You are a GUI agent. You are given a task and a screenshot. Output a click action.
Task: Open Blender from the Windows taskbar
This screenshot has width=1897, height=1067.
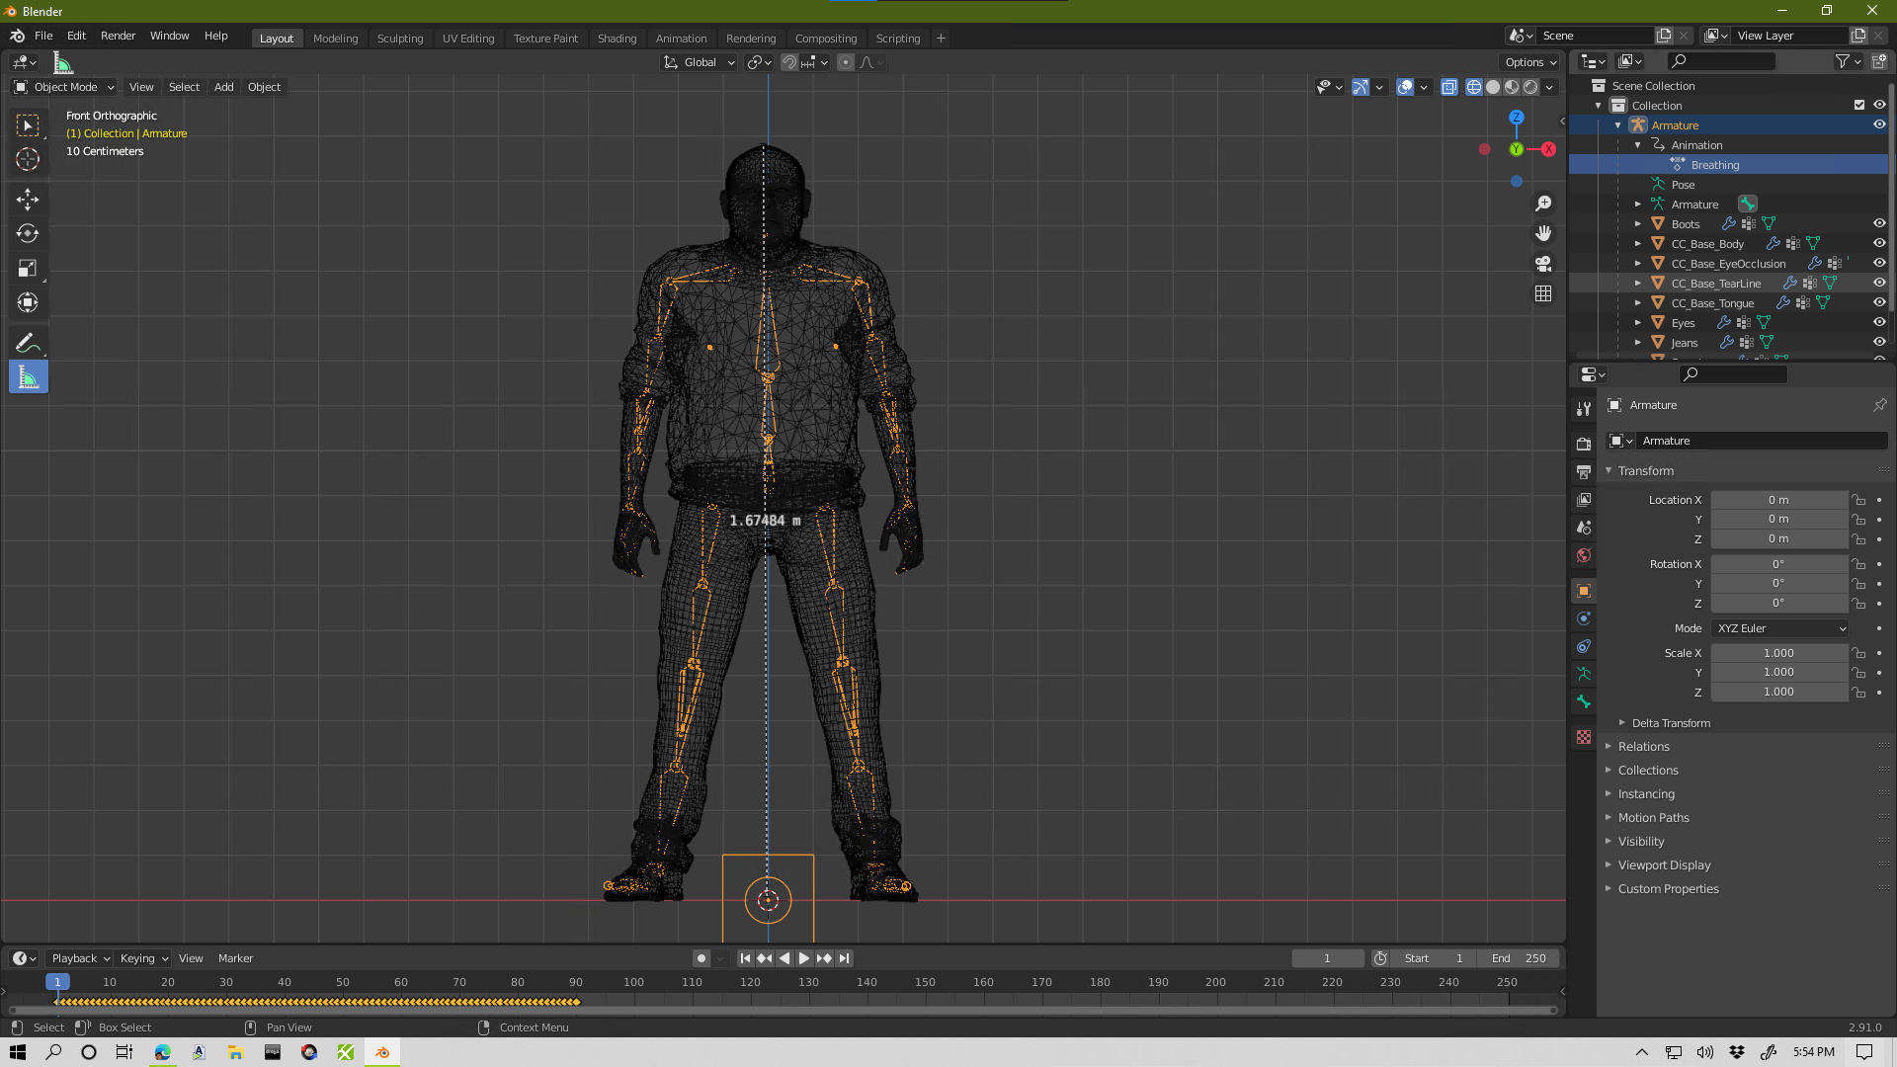(x=382, y=1052)
